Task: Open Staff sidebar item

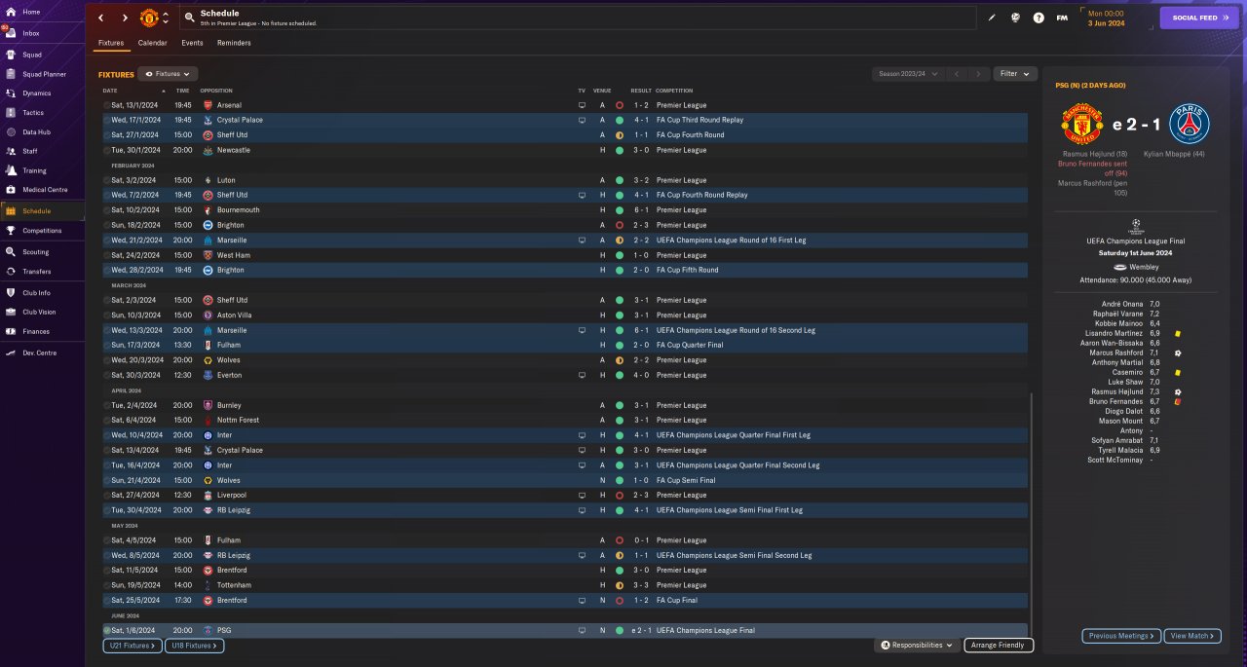Action: (30, 151)
